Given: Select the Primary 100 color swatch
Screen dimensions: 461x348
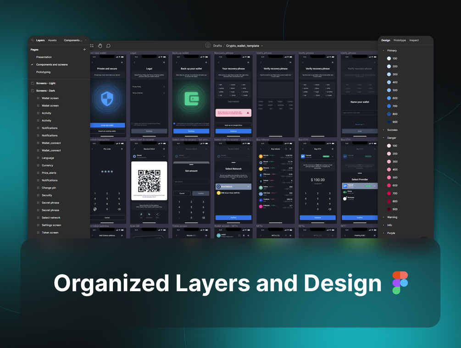Looking at the screenshot, I should [x=389, y=59].
